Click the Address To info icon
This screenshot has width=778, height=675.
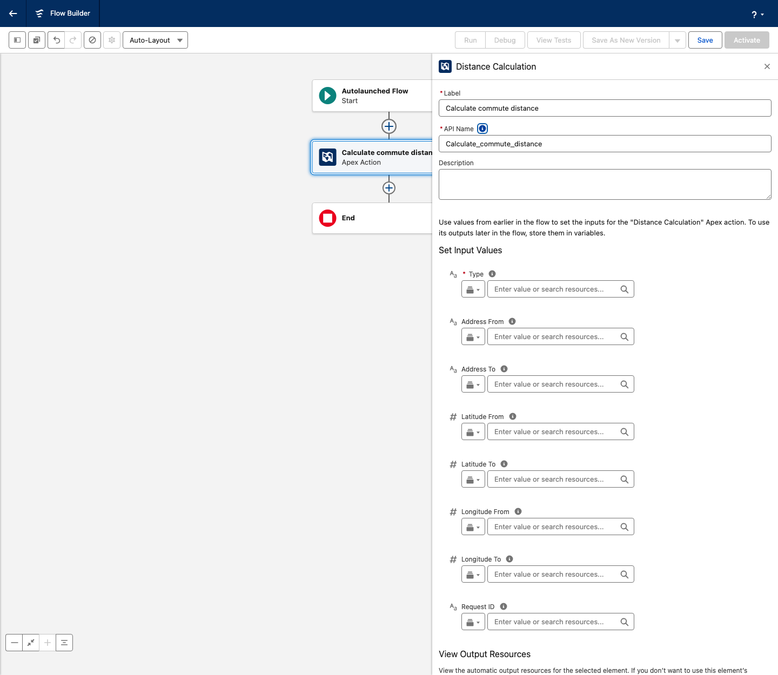pyautogui.click(x=504, y=369)
